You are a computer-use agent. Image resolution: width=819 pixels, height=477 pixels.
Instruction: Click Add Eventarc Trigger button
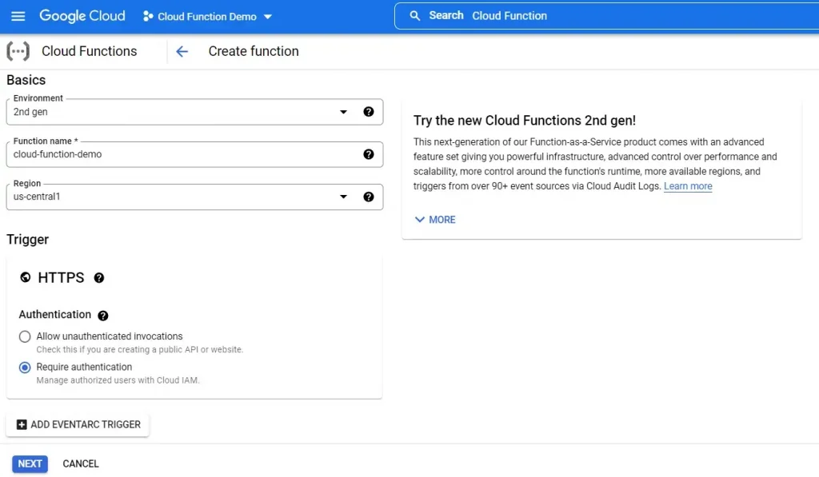(78, 425)
